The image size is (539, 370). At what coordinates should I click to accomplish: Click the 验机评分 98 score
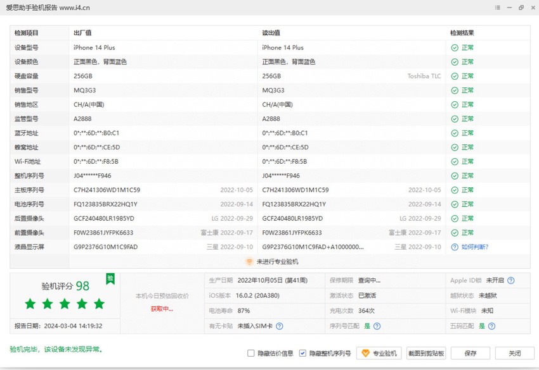[x=65, y=286]
